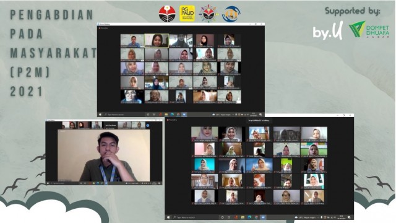This screenshot has width=396, height=223.
Task: Open Edge browser in bottom-right window taskbar
Action: point(249,217)
